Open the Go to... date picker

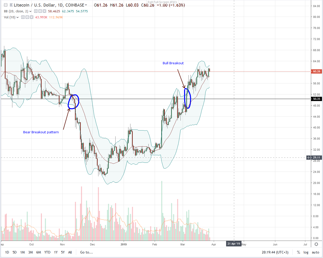86,252
